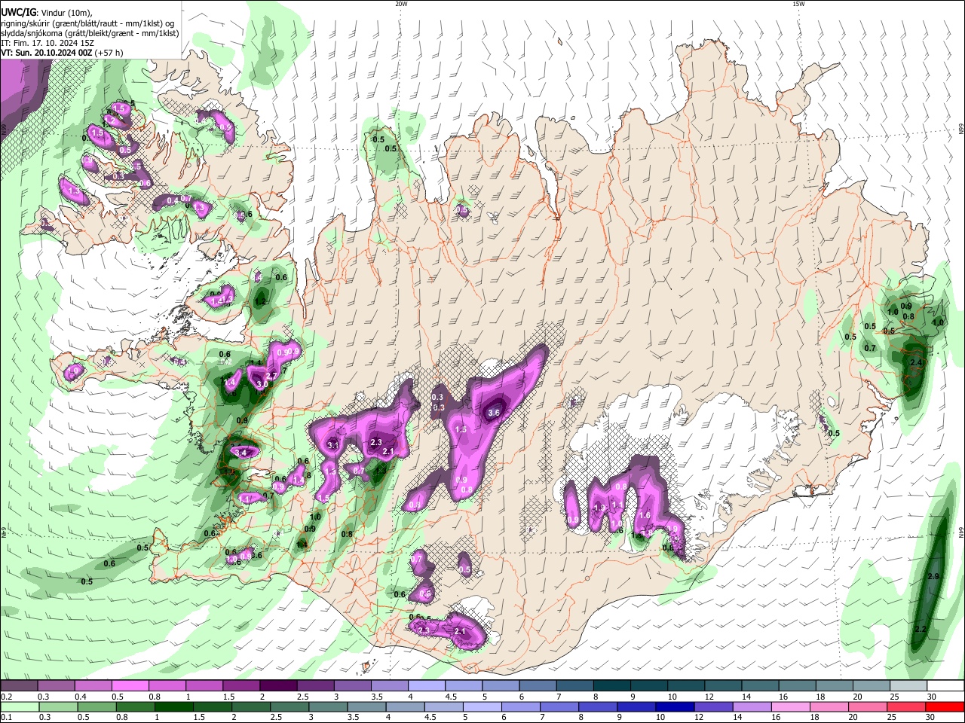The width and height of the screenshot is (965, 723).
Task: Click the top legend swatch starting at 0.2
Action: pyautogui.click(x=20, y=686)
